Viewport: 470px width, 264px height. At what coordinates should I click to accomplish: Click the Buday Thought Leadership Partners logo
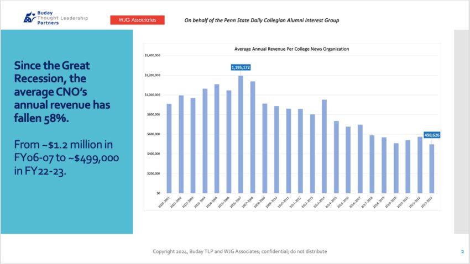click(x=56, y=18)
